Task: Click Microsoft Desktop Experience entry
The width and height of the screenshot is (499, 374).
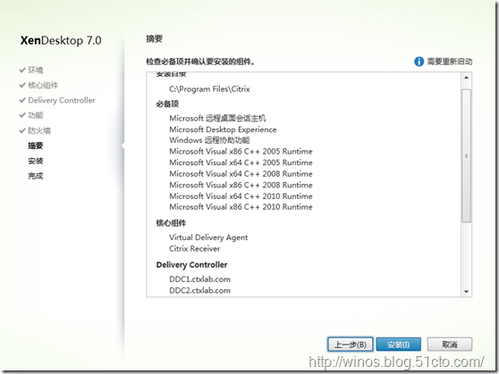Action: [x=223, y=129]
